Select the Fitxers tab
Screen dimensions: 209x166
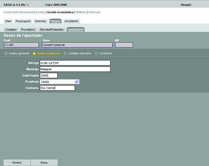(x=55, y=21)
